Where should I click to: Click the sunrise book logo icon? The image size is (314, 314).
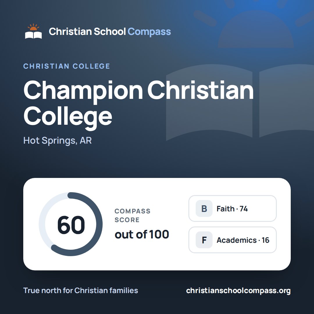pos(33,31)
